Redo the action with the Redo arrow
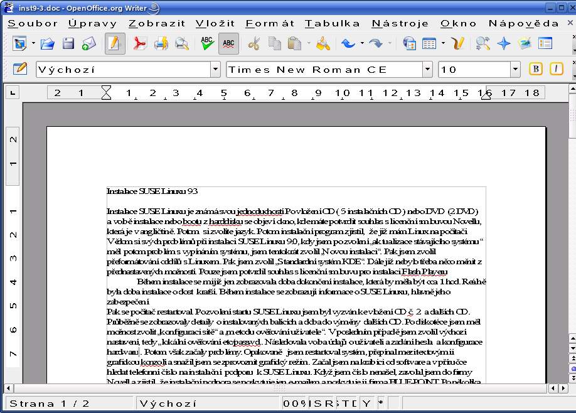Screen dimensions: 576x413 pos(376,43)
